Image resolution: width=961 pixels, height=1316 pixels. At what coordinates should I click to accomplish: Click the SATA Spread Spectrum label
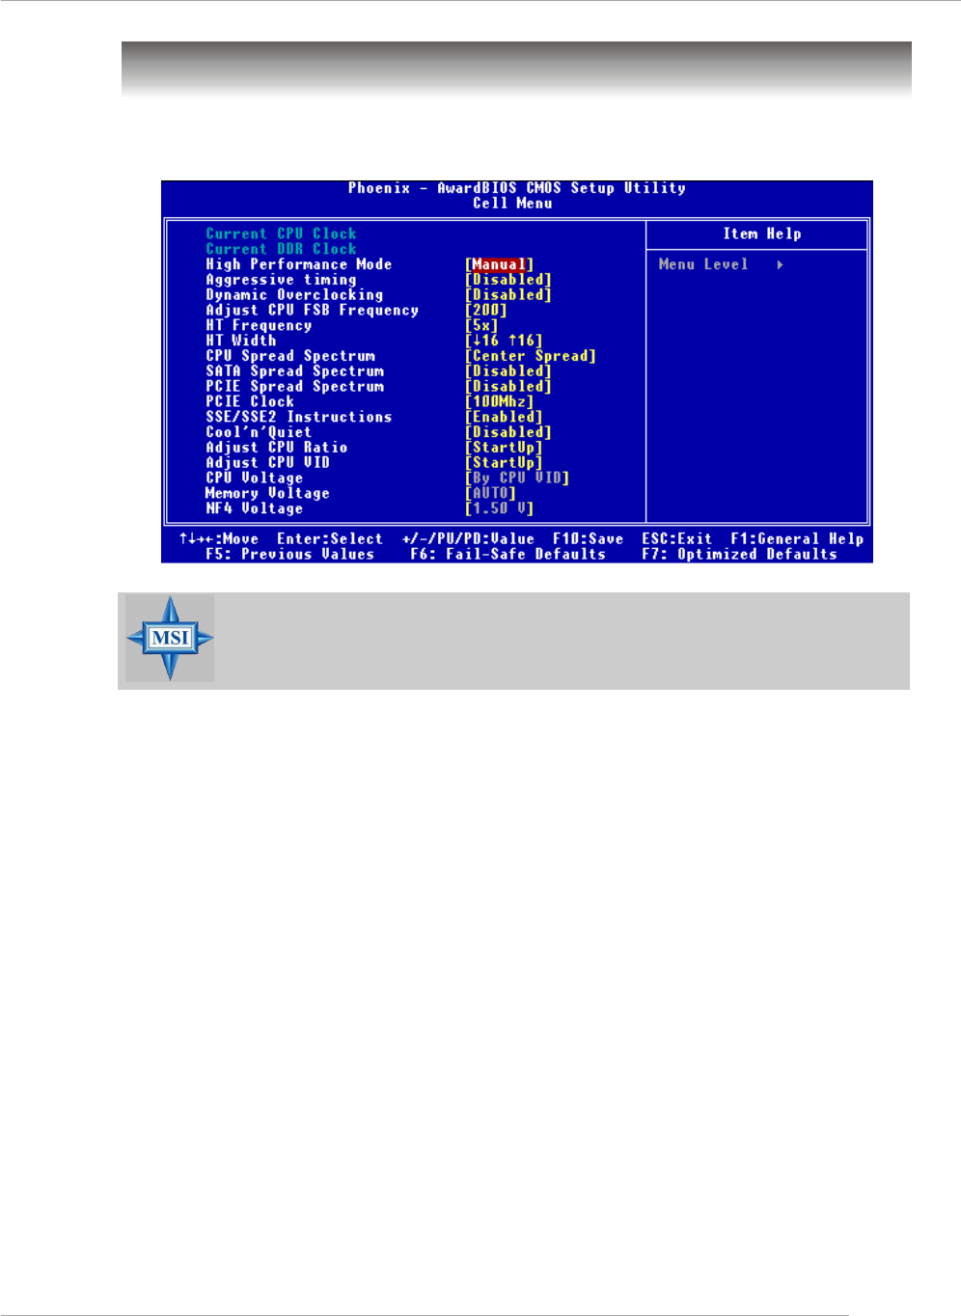(x=294, y=371)
